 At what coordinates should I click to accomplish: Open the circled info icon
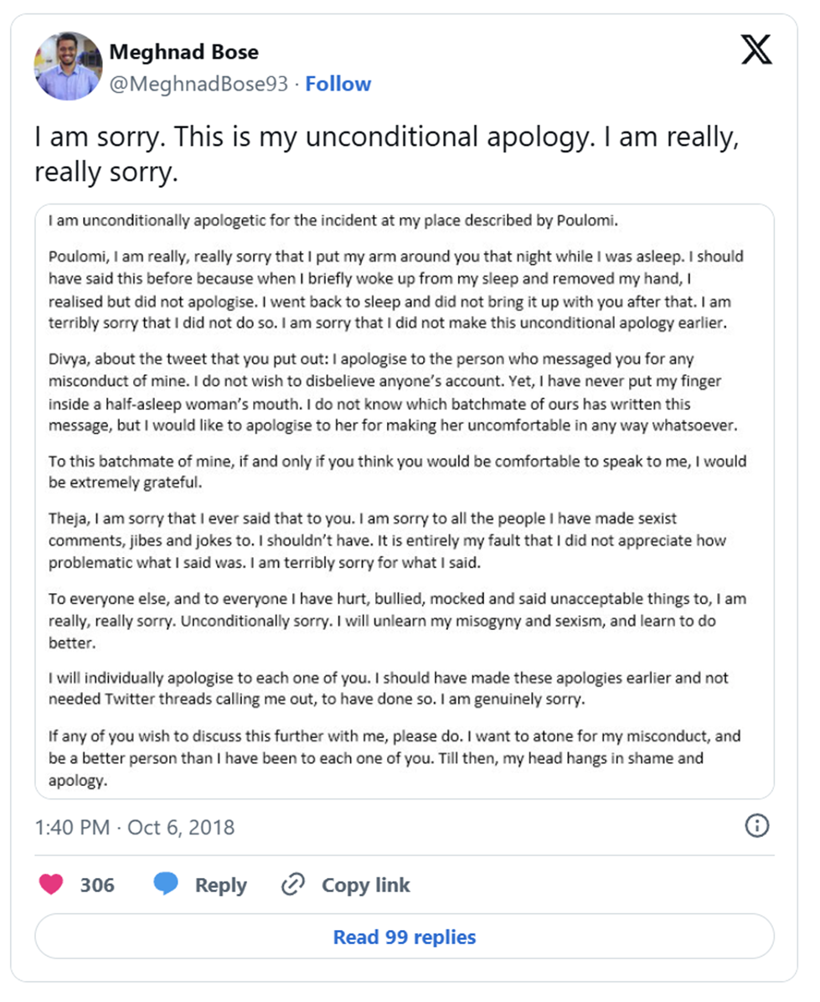point(756,827)
